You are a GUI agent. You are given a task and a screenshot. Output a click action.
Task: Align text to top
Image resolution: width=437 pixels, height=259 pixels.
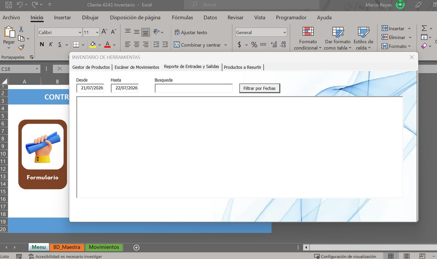pyautogui.click(x=128, y=32)
